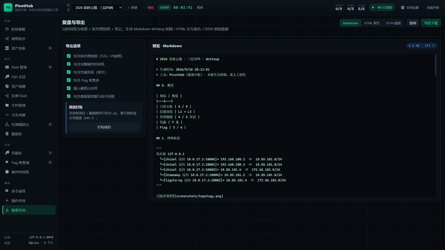Click the Shell 管理 terminal icon
Screen dimensions: 445x250
pos(7,67)
